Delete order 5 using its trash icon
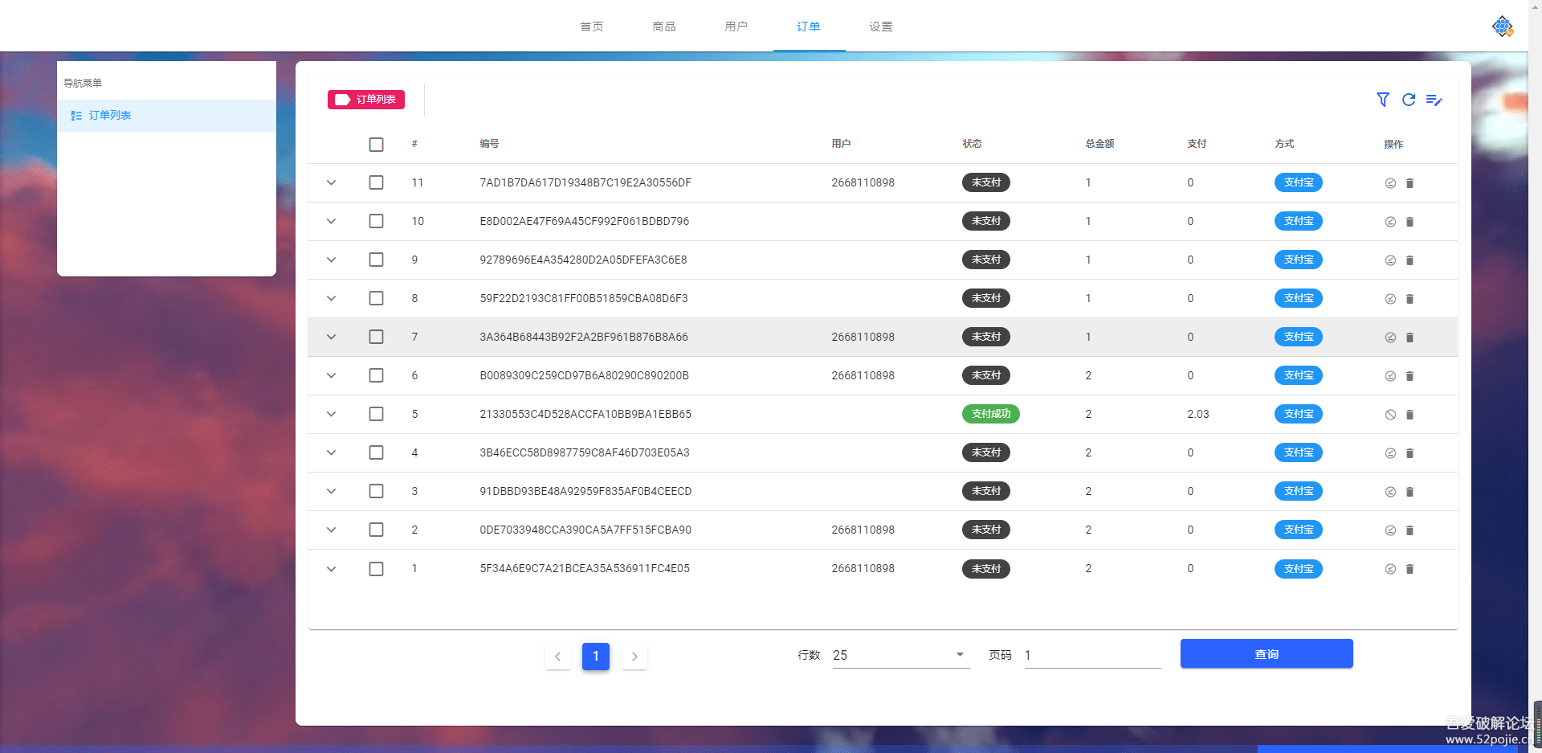Image resolution: width=1542 pixels, height=753 pixels. [1409, 414]
